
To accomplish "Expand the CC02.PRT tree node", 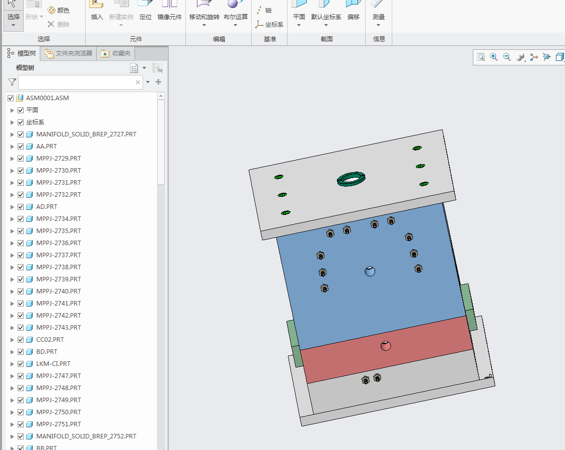I will point(12,340).
